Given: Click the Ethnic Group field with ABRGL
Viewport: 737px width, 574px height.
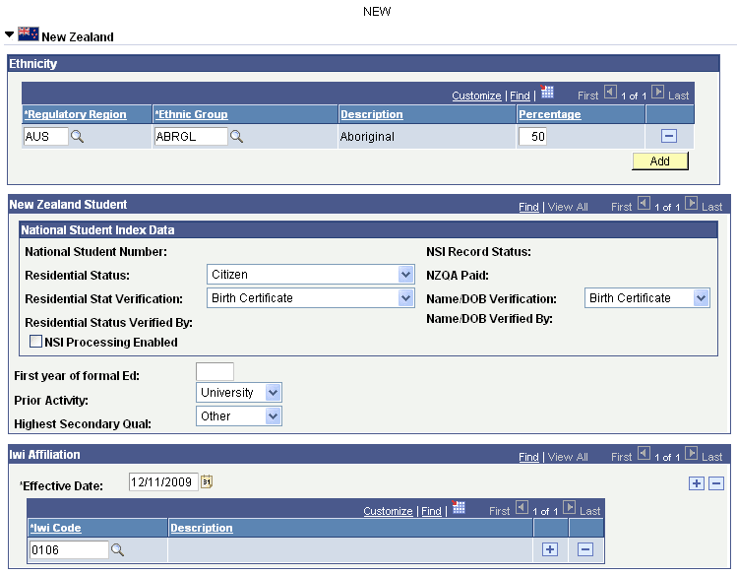Looking at the screenshot, I should tap(191, 137).
